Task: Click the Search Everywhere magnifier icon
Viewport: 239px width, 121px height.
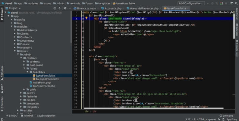Action: [x=236, y=3]
